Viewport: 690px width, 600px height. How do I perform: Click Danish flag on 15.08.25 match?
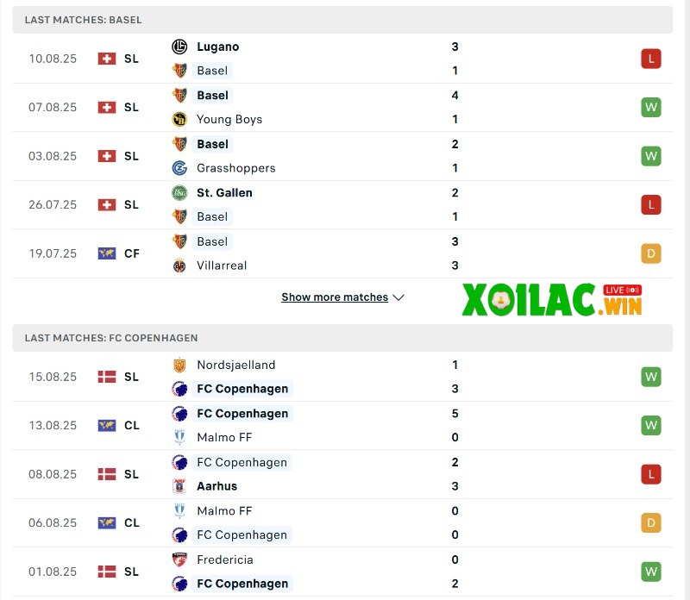tap(107, 377)
